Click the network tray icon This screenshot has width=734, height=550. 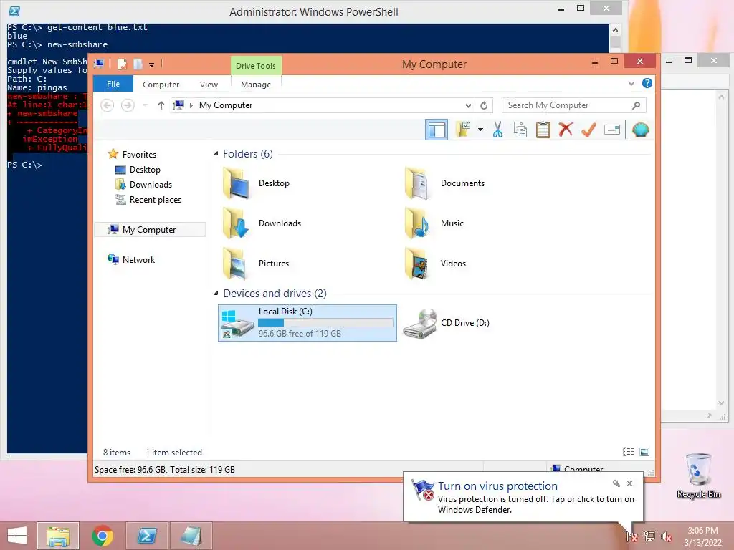pyautogui.click(x=649, y=536)
